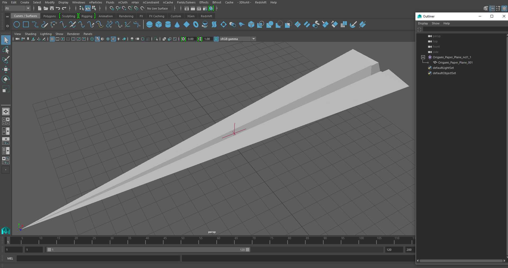508x268 pixels.
Task: Click the MEL script type button
Action: click(10, 258)
